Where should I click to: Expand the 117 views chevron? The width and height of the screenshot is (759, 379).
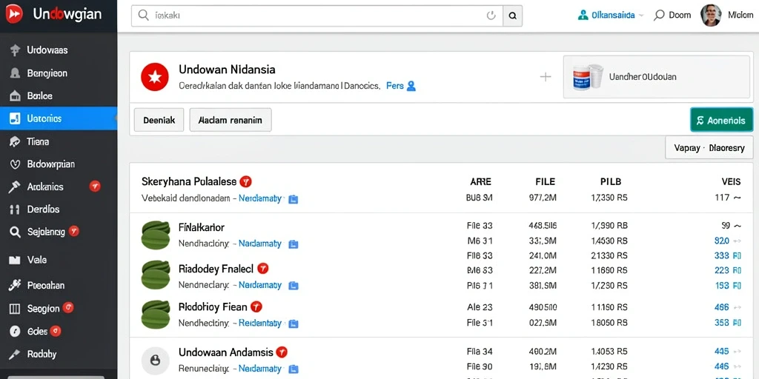click(738, 197)
